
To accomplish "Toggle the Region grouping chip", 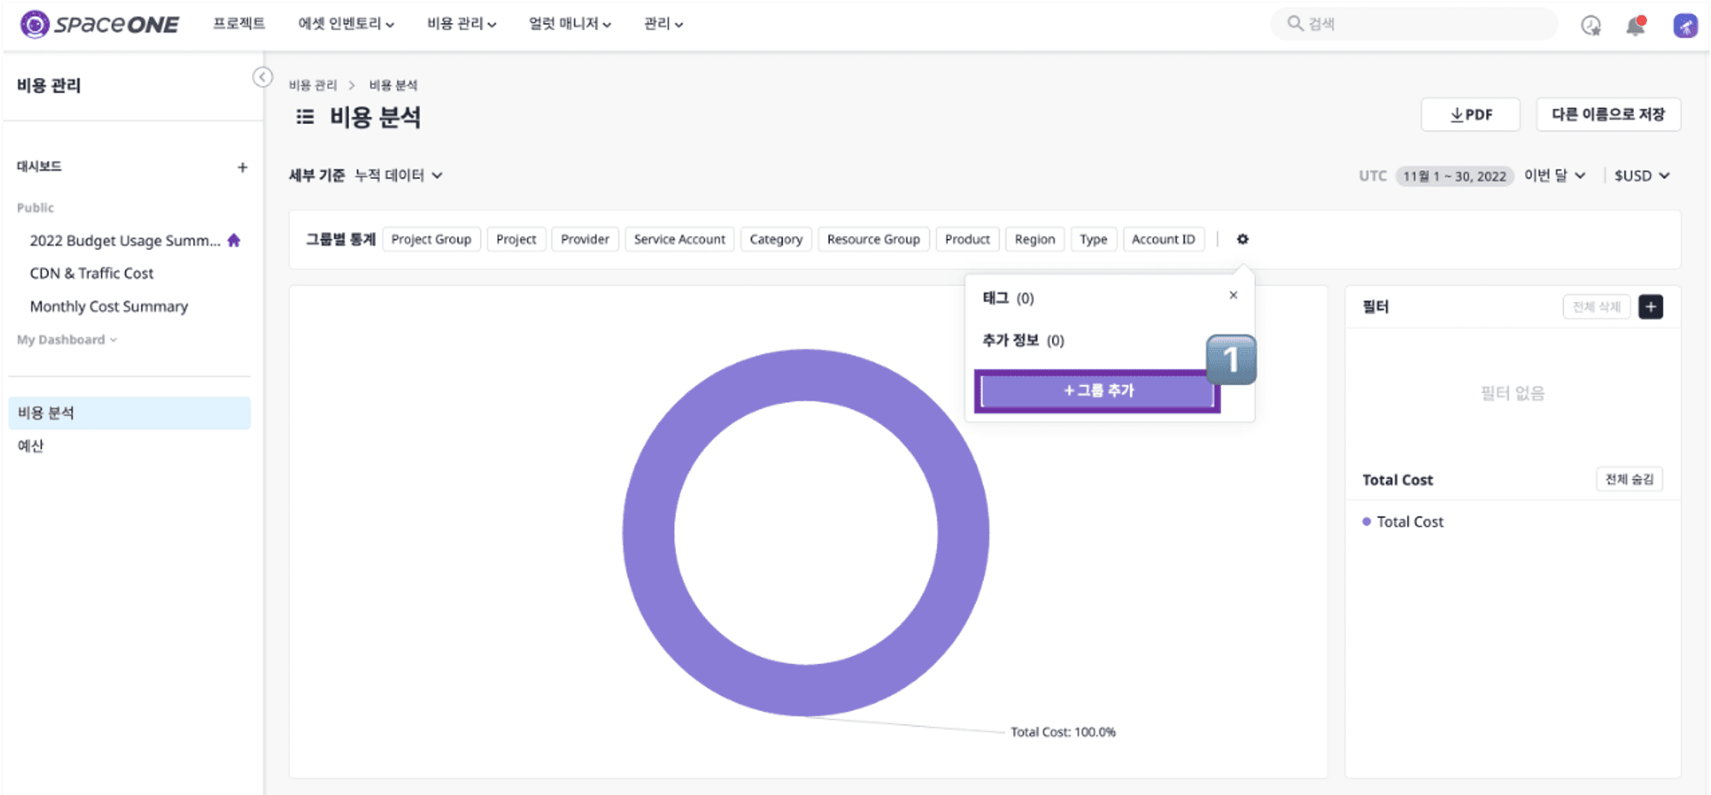I will coord(1035,240).
